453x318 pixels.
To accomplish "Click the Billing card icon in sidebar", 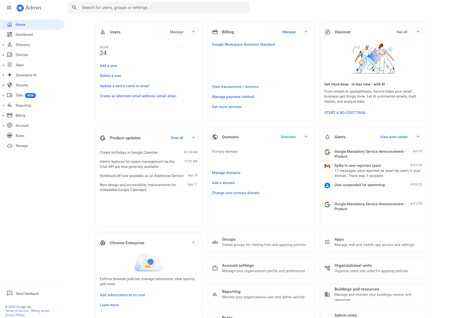I will pyautogui.click(x=10, y=115).
